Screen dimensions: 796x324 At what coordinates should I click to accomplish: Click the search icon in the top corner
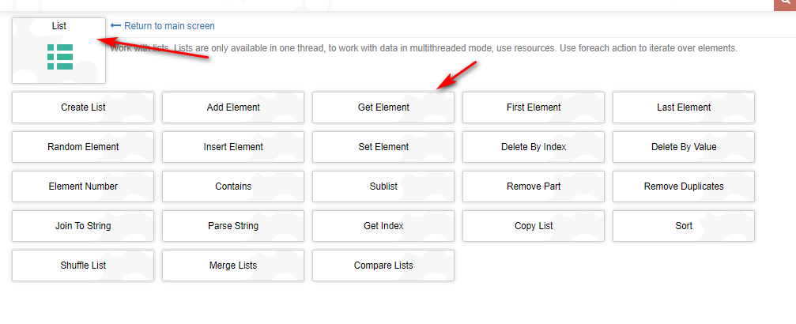pos(784,4)
